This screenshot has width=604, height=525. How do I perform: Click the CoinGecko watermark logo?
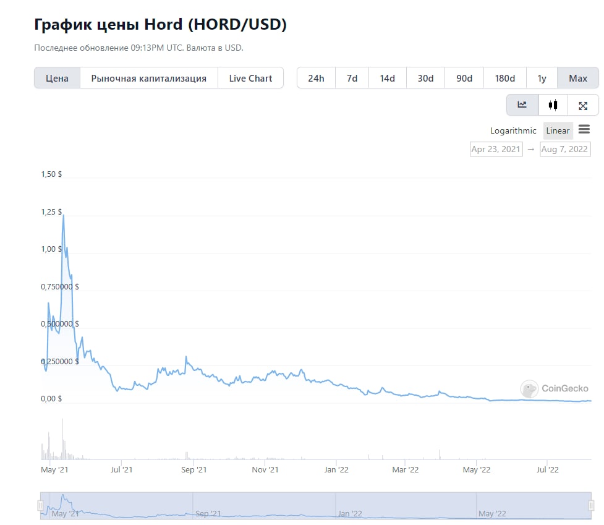(555, 388)
